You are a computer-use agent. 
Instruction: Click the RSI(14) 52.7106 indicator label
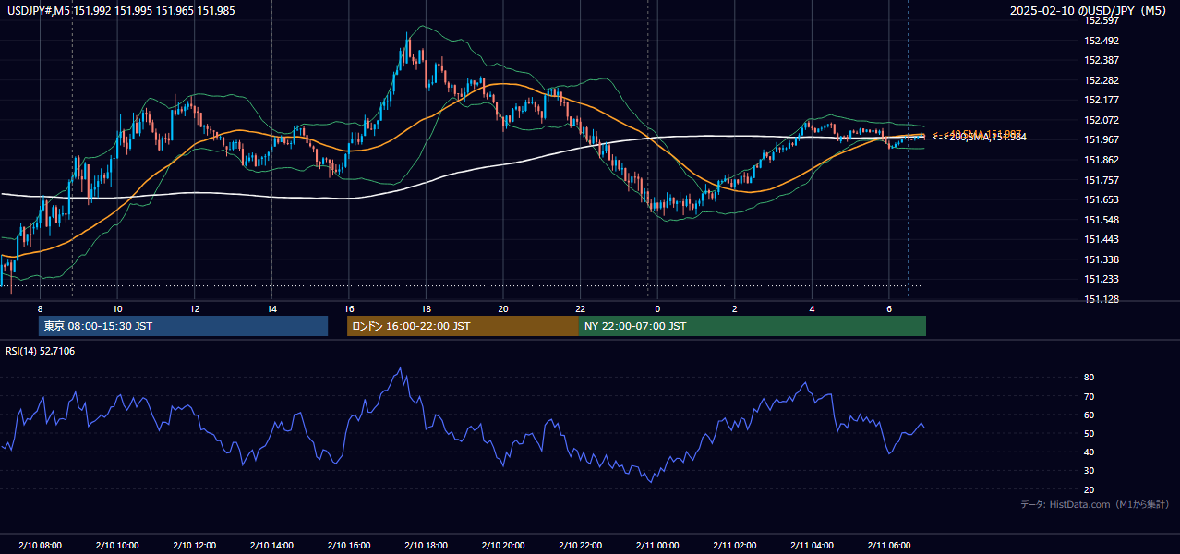41,351
